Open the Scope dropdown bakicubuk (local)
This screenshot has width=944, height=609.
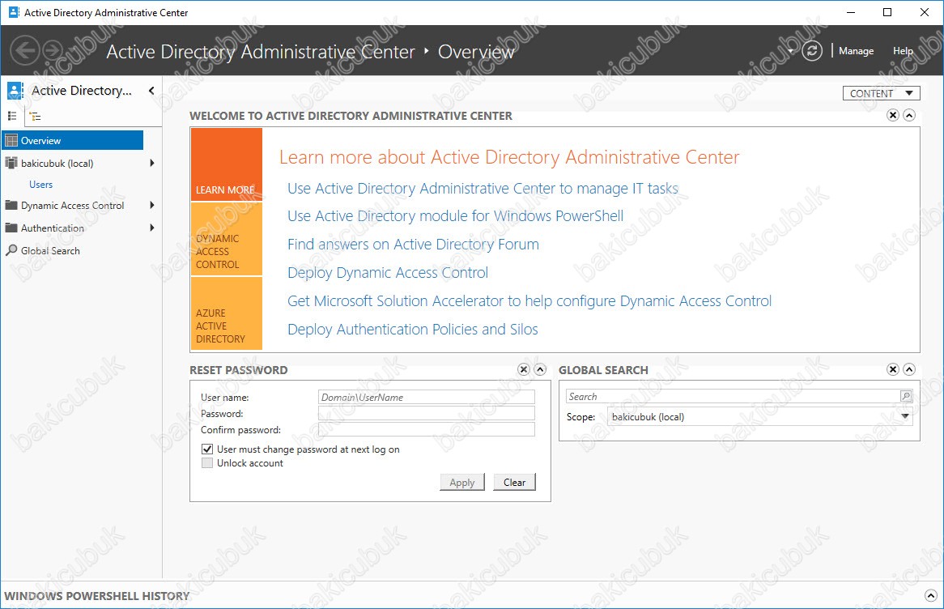(x=759, y=416)
